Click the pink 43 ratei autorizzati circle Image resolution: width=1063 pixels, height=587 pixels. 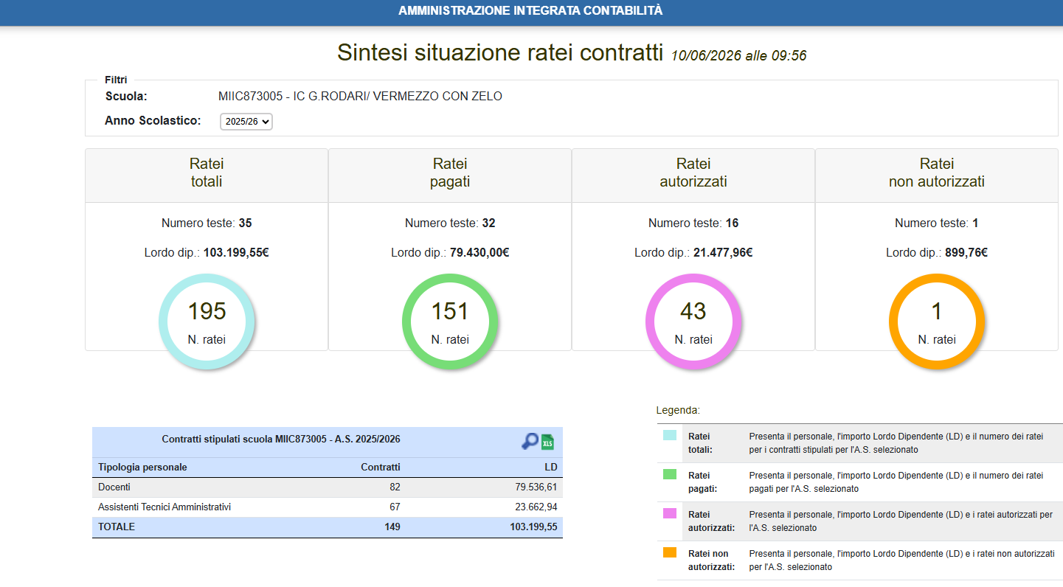click(x=693, y=322)
